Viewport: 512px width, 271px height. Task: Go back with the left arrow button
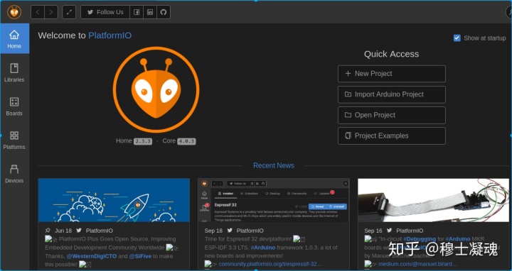pos(38,12)
